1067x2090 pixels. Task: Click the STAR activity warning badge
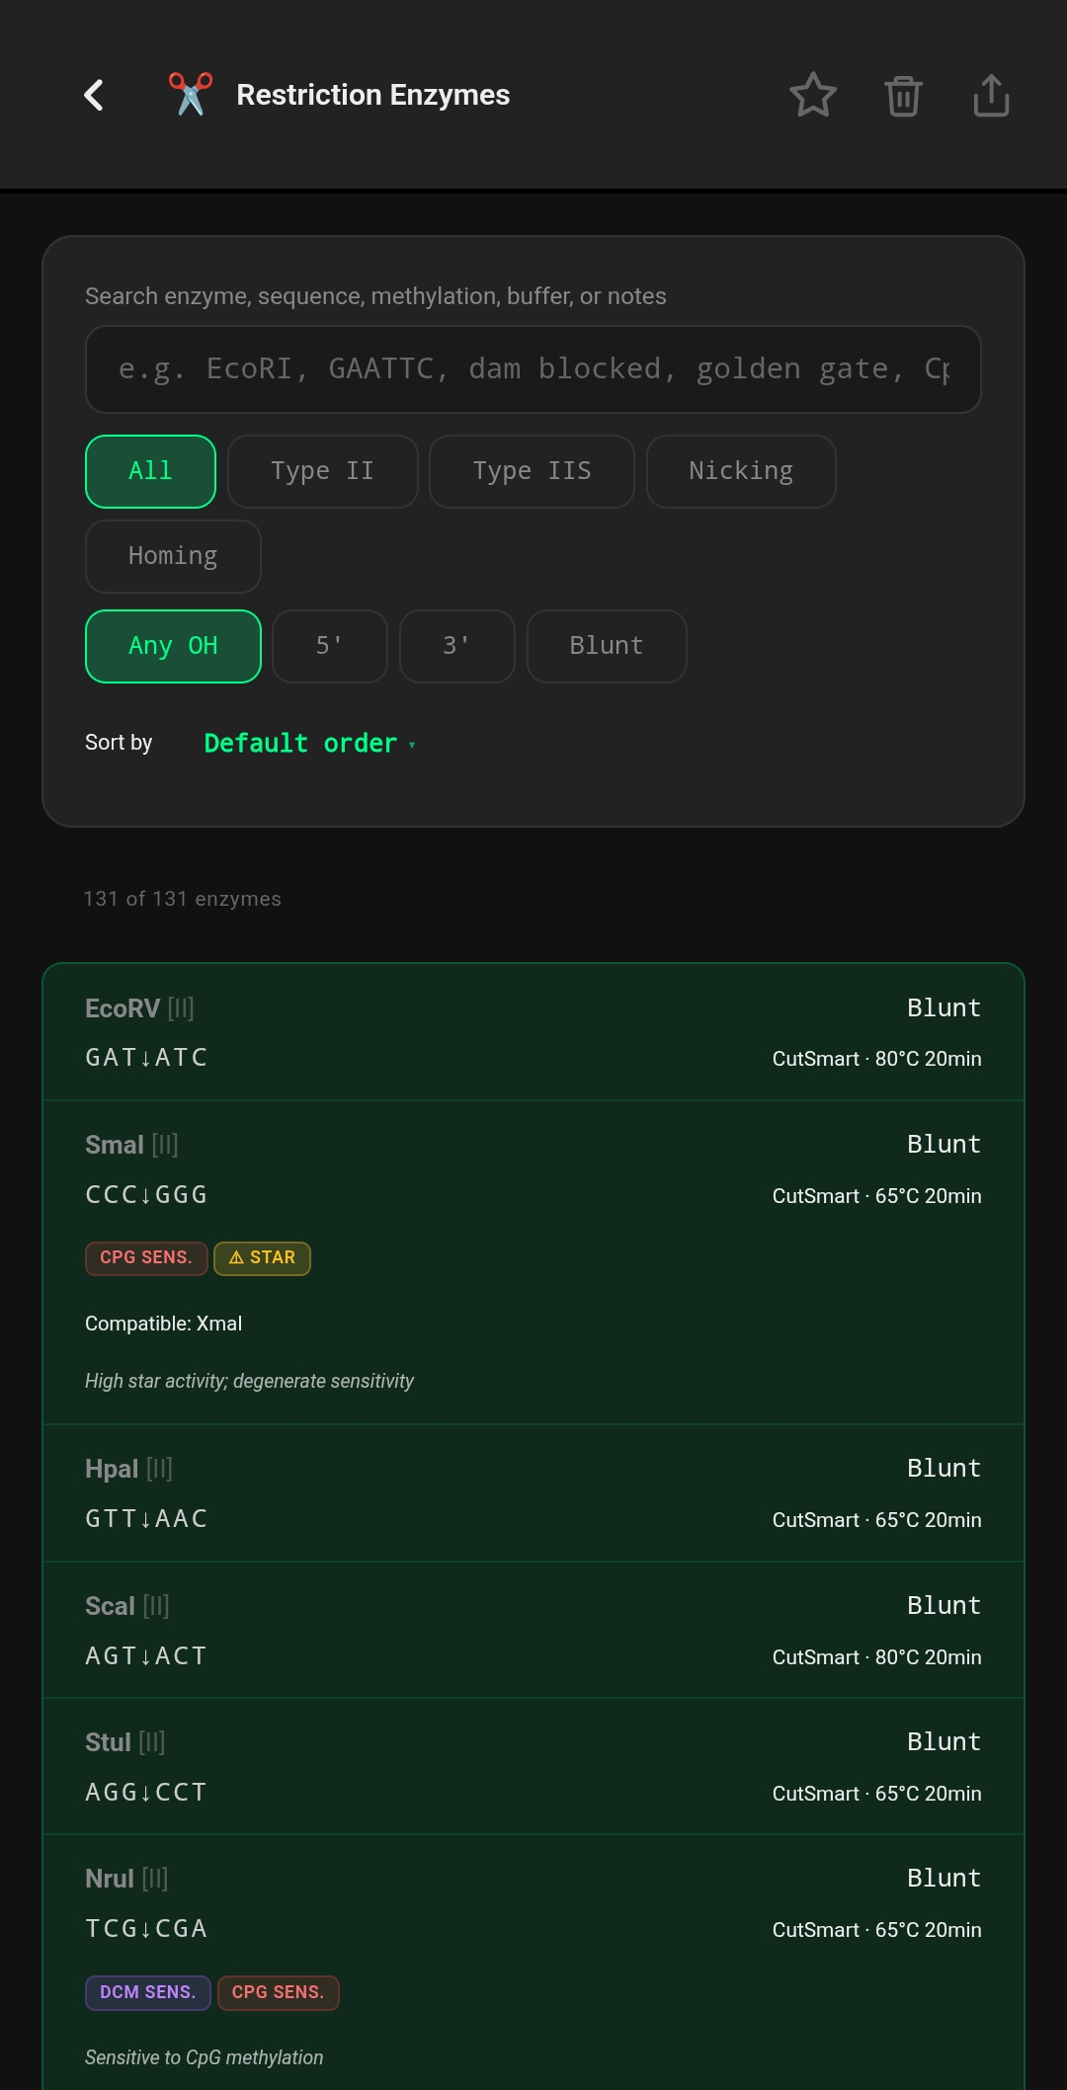pos(262,1257)
